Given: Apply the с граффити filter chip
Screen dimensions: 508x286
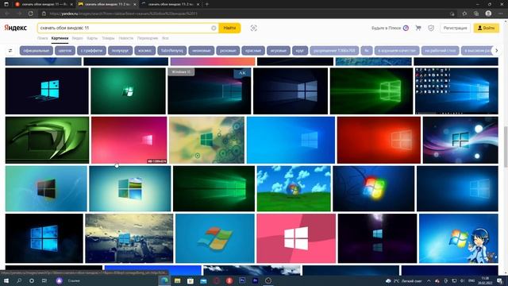Looking at the screenshot, I should (x=91, y=51).
